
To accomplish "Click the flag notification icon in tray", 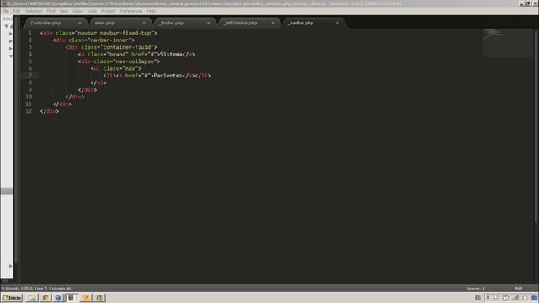I will [497, 298].
